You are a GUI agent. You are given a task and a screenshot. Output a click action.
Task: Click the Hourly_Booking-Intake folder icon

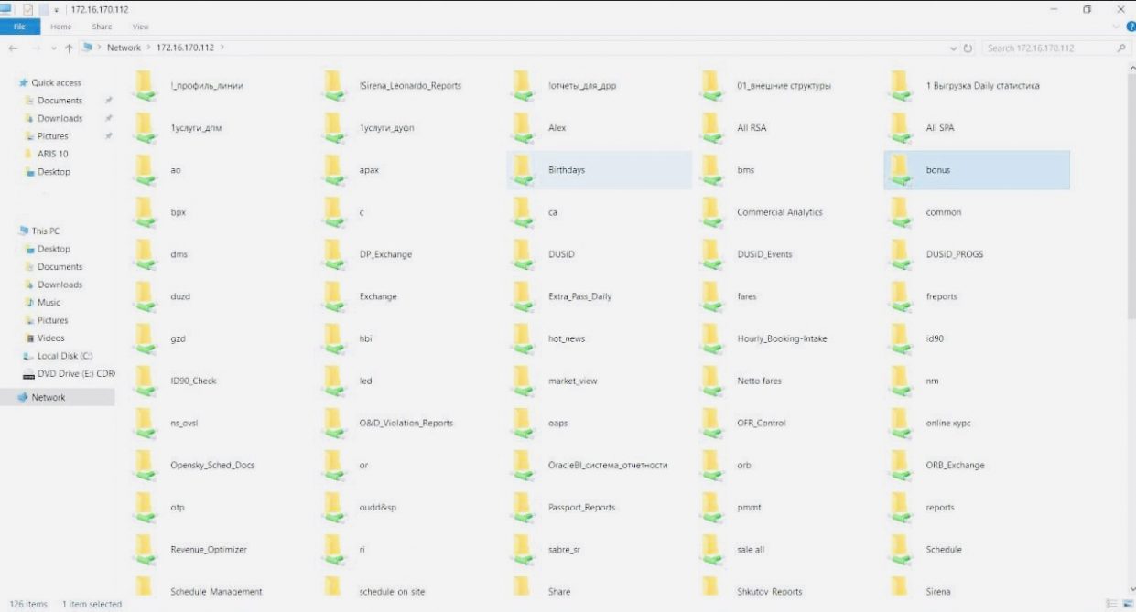pyautogui.click(x=711, y=338)
